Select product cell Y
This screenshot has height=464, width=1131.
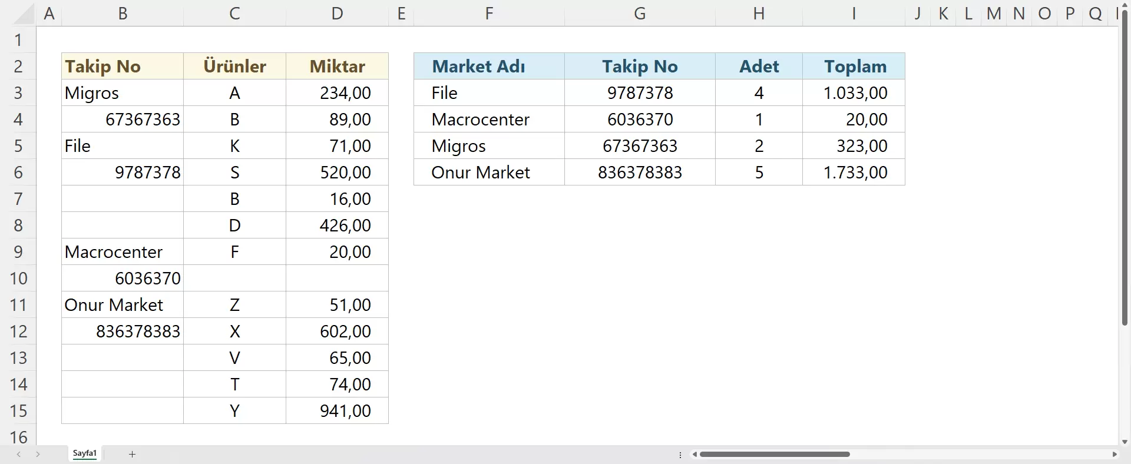tap(234, 410)
